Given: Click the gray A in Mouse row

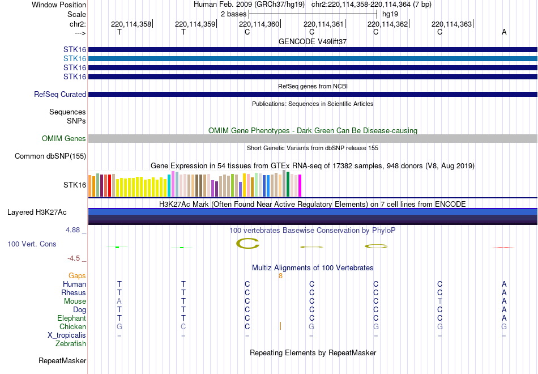Looking at the screenshot, I should click(x=119, y=301).
